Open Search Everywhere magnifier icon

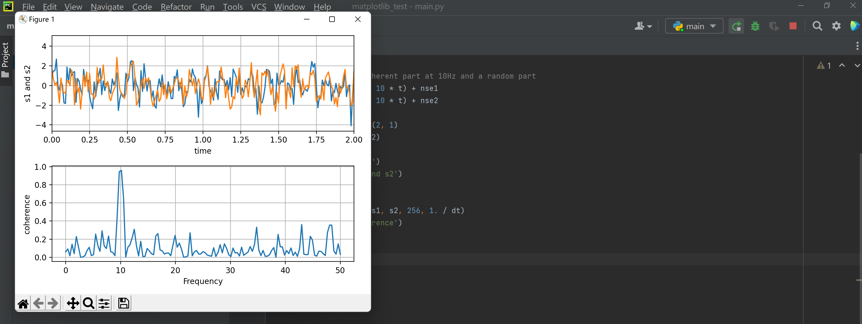(x=817, y=26)
